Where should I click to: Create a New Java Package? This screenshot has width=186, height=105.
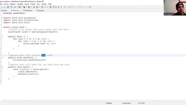click(x=34, y=7)
